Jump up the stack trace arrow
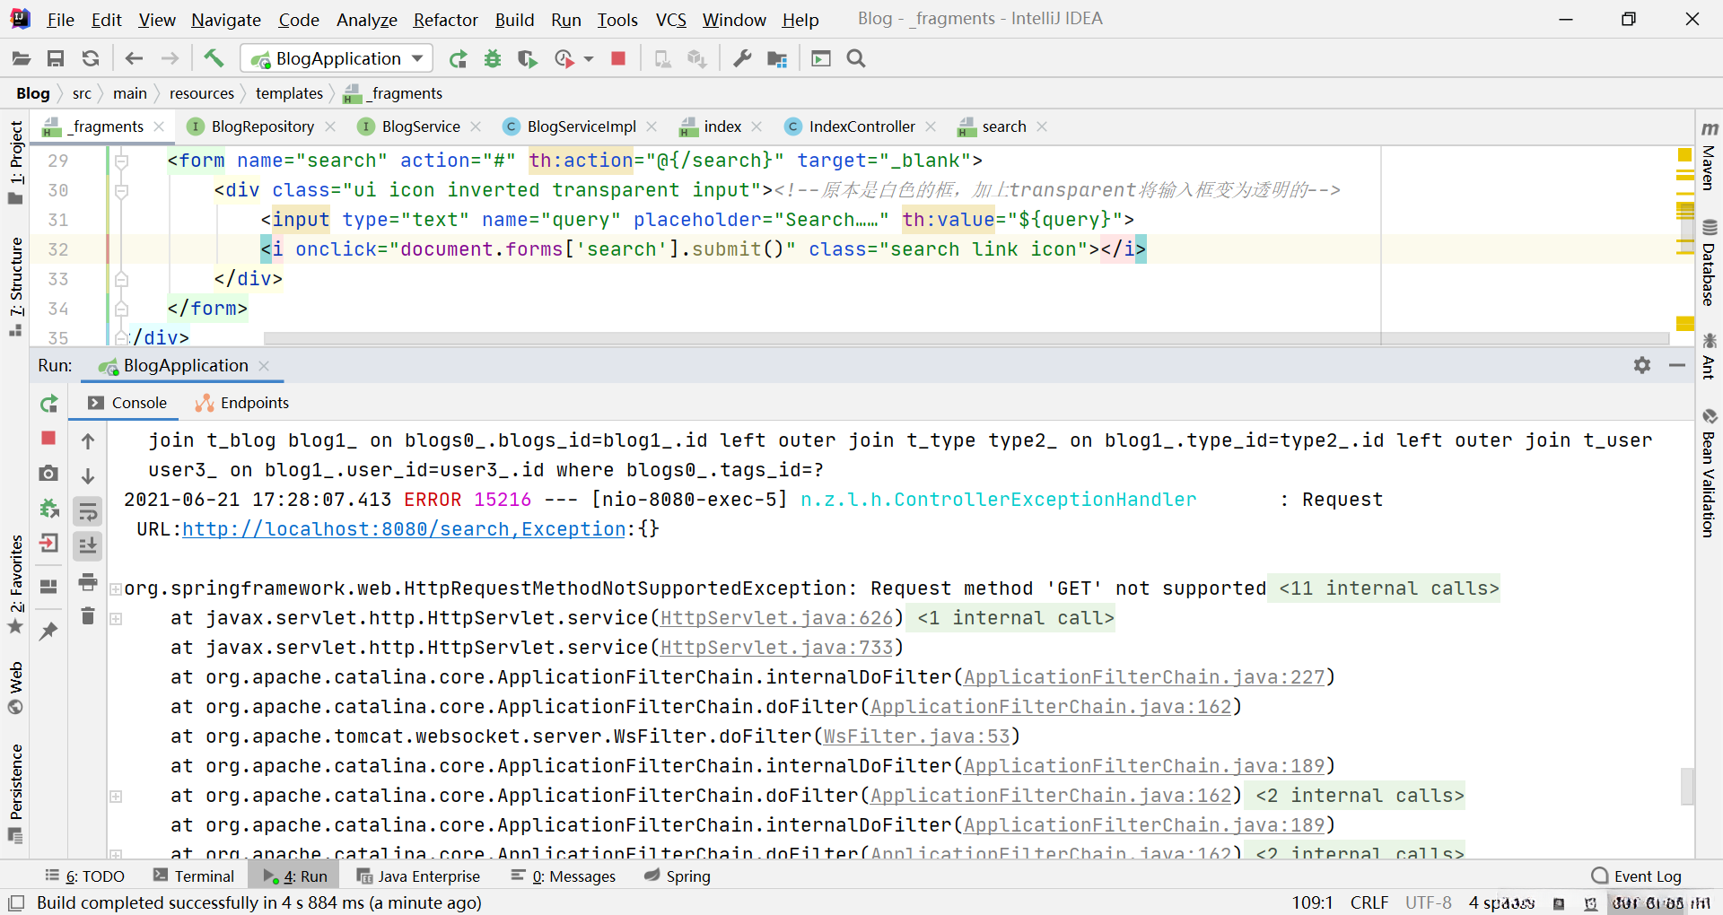Image resolution: width=1723 pixels, height=915 pixels. [88, 441]
